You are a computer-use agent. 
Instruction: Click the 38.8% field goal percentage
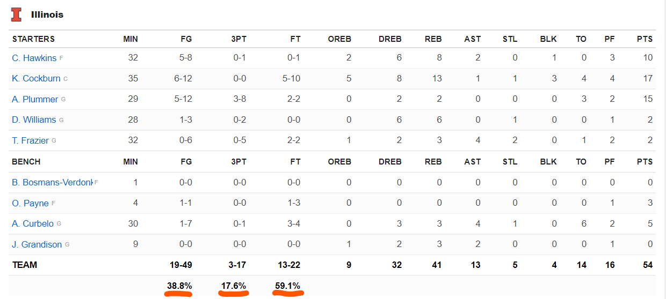click(179, 286)
